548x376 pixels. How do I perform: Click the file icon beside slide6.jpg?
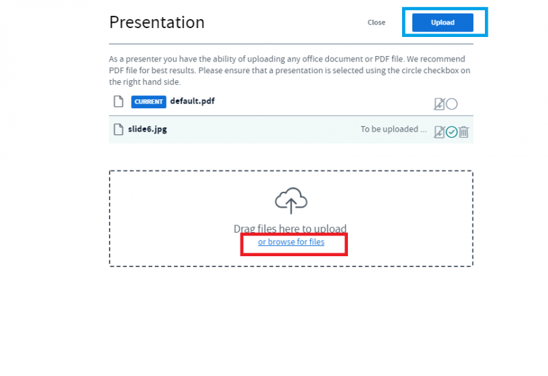tap(118, 129)
